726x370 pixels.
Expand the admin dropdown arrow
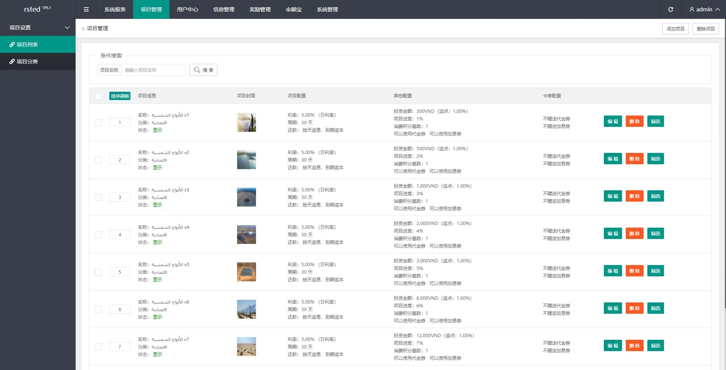pyautogui.click(x=718, y=9)
